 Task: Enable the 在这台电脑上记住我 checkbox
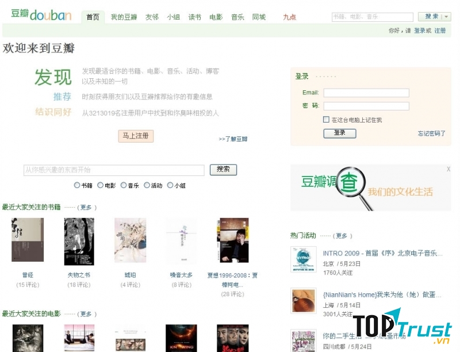[325, 119]
